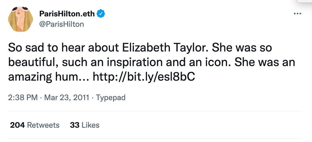Viewport: 312px width, 142px height.
Task: Click the partial panel at top-right corner
Action: (305, 1)
